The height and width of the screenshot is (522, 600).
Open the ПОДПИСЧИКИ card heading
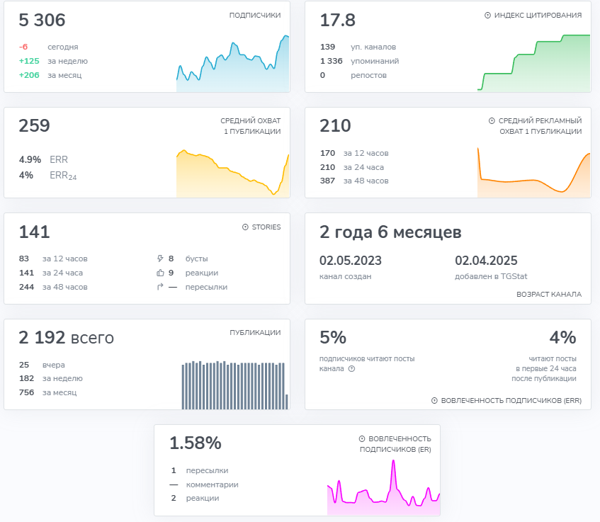tap(254, 15)
